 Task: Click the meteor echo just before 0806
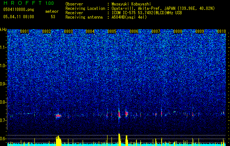pos(127,113)
